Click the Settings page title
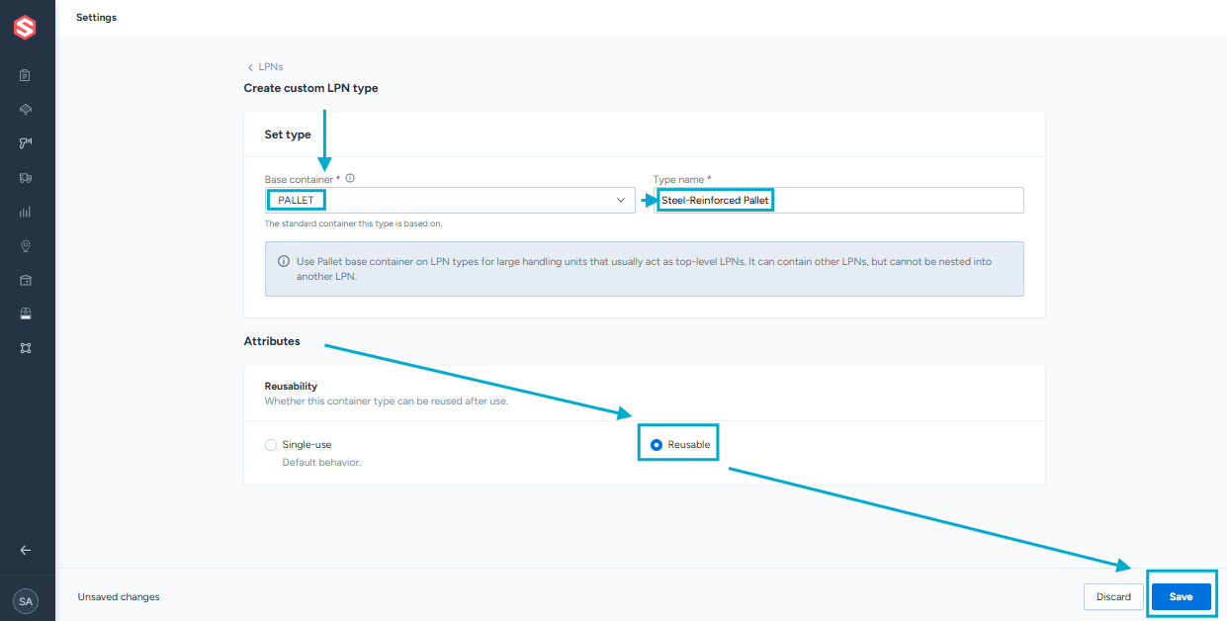Viewport: 1227px width, 621px height. click(96, 17)
